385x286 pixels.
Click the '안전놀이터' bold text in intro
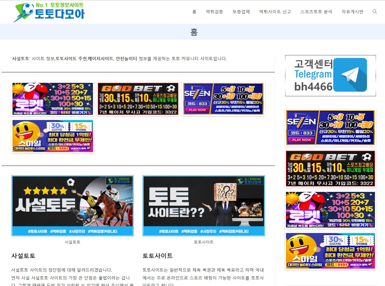click(x=126, y=59)
